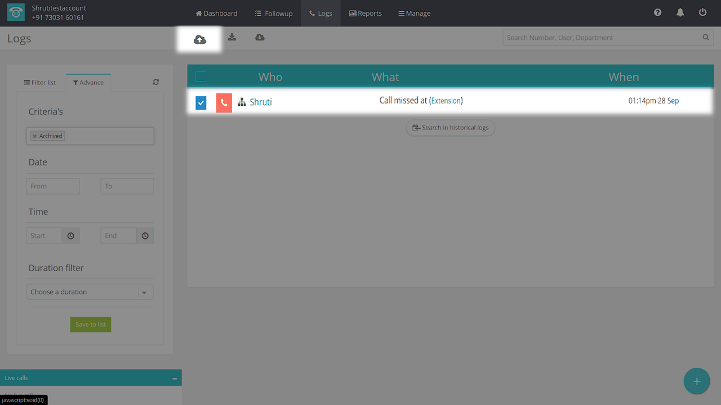
Task: Click the From date input field
Action: click(53, 186)
